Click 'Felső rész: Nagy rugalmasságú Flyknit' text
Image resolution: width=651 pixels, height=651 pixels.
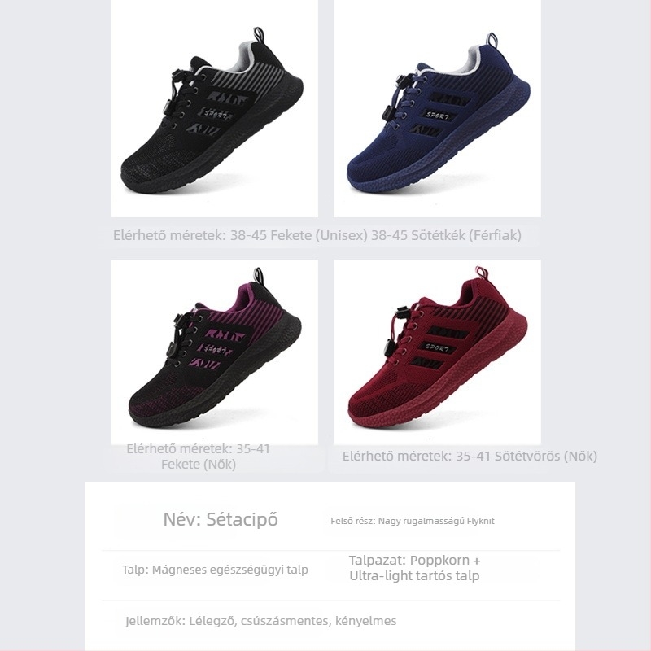click(413, 521)
